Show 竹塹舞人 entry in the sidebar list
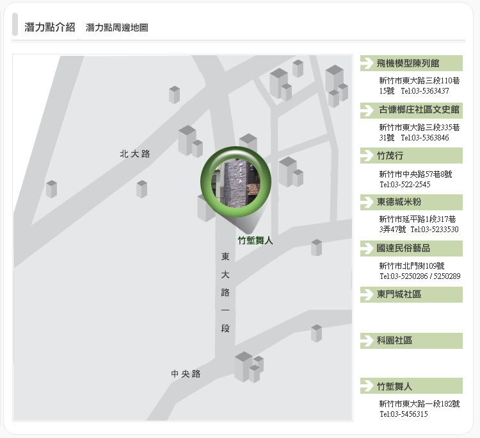The image size is (480, 438). pyautogui.click(x=411, y=386)
